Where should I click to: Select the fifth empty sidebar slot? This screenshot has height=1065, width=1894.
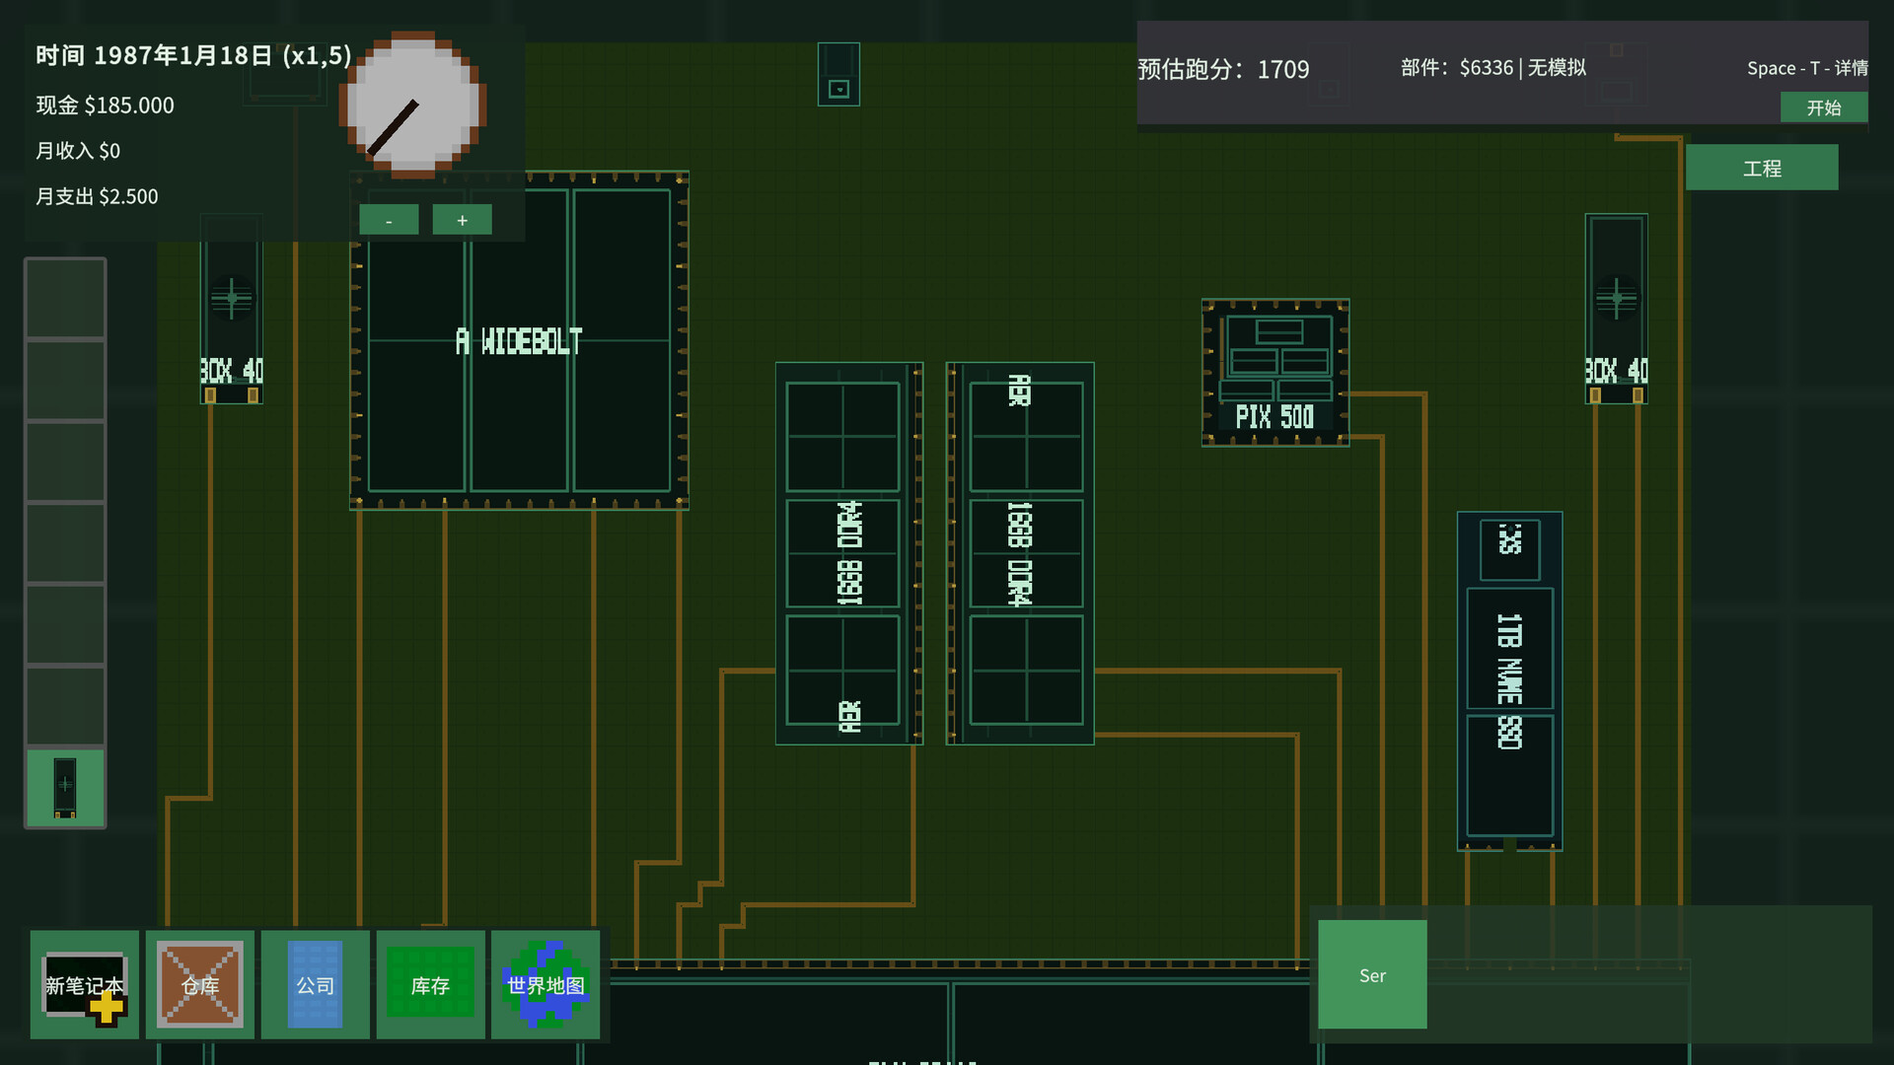click(65, 624)
